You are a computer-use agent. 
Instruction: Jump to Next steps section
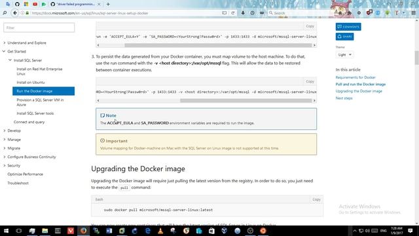pyautogui.click(x=344, y=98)
